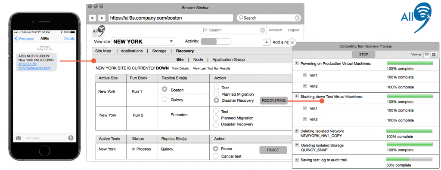Screen dimensions: 441x170
Task: Open the Applications tab
Action: [x=132, y=51]
